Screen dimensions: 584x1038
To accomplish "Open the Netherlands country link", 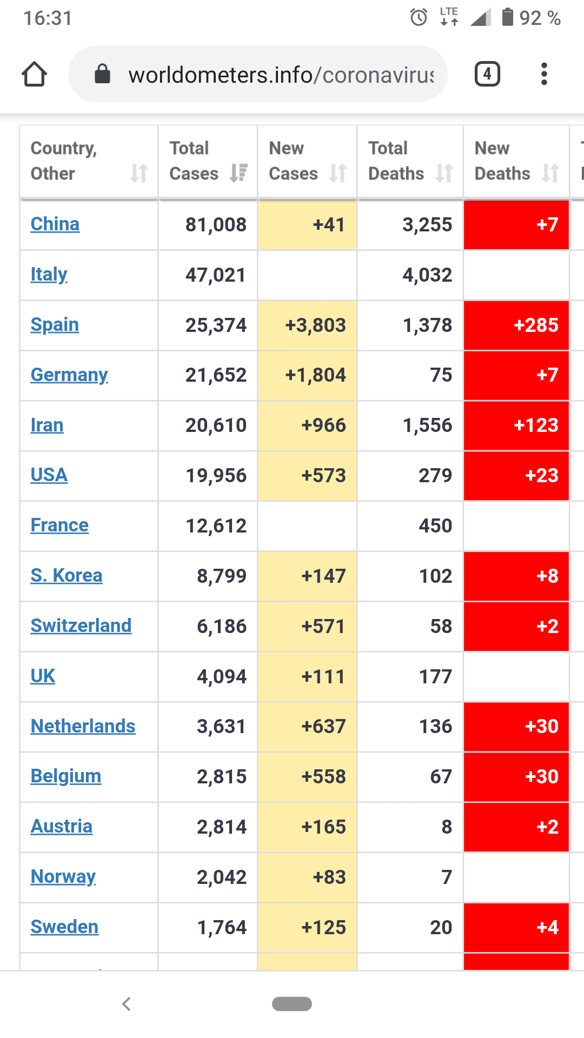I will point(83,726).
